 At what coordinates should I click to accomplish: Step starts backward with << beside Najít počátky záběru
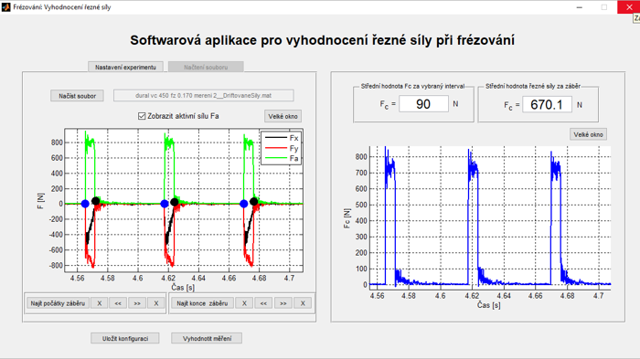coord(118,303)
